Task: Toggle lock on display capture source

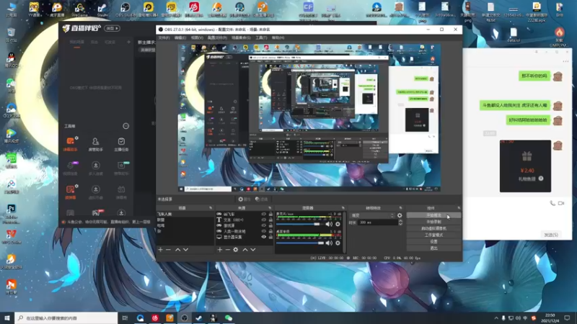Action: click(x=270, y=237)
